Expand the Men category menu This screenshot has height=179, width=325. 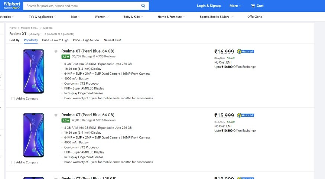tap(75, 17)
